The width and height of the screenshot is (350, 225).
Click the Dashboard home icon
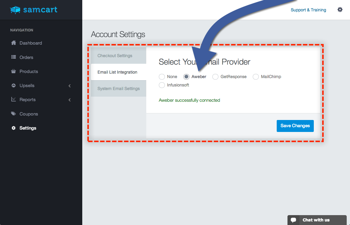click(x=14, y=42)
